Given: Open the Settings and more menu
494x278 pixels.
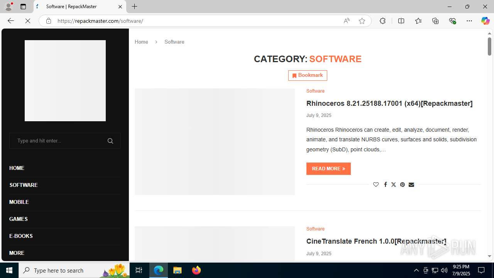Looking at the screenshot, I should [x=469, y=21].
